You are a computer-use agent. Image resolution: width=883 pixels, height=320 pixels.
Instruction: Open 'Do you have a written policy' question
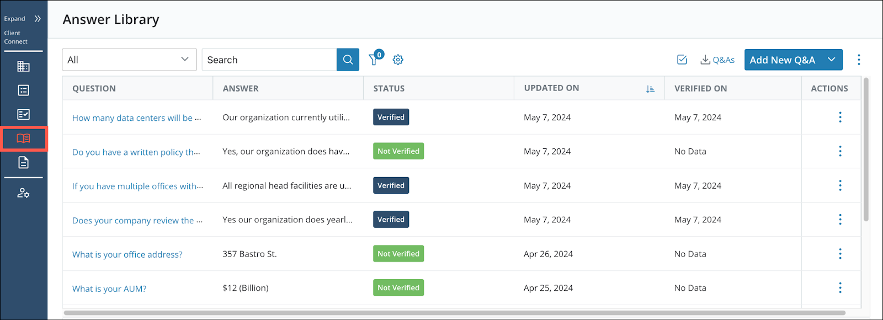[136, 152]
